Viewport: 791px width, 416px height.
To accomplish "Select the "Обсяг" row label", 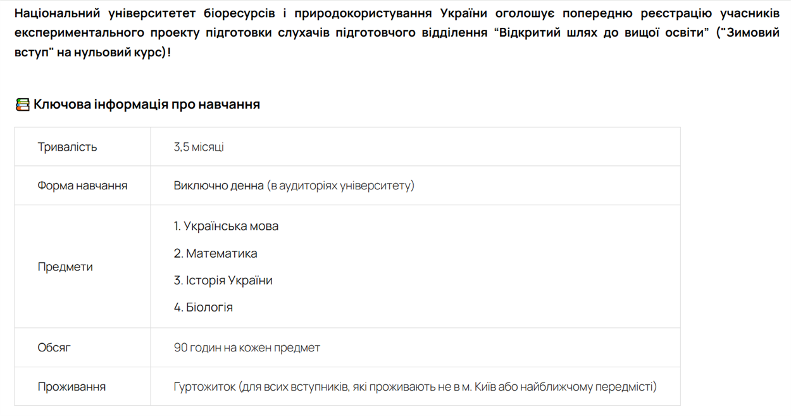I will [x=54, y=348].
